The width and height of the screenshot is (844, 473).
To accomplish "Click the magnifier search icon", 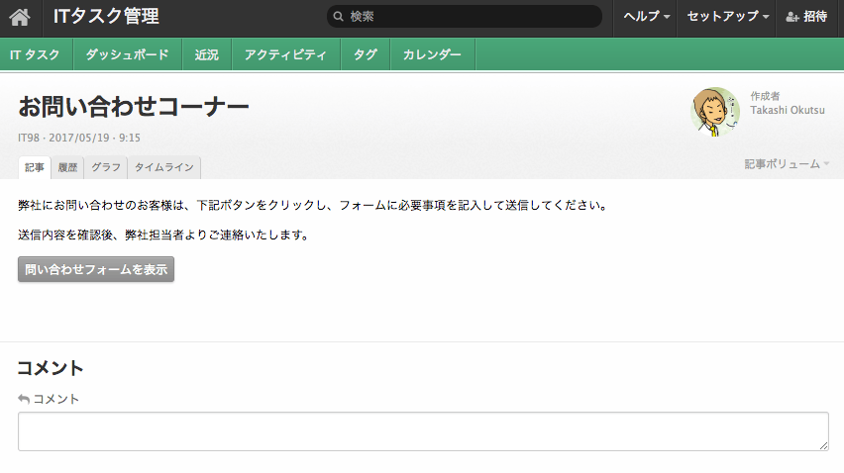I will (339, 17).
